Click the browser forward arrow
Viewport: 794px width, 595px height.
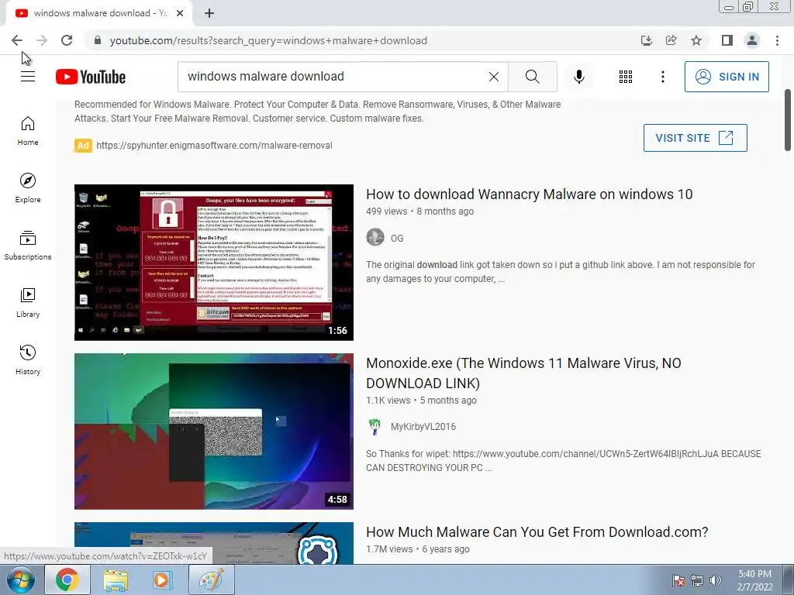pyautogui.click(x=42, y=40)
